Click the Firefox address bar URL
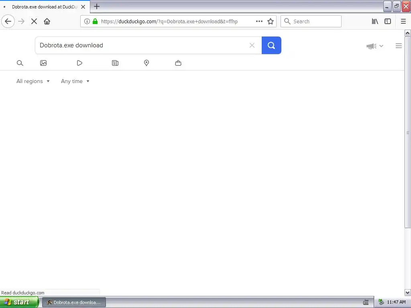Image resolution: width=411 pixels, height=308 pixels. [169, 22]
